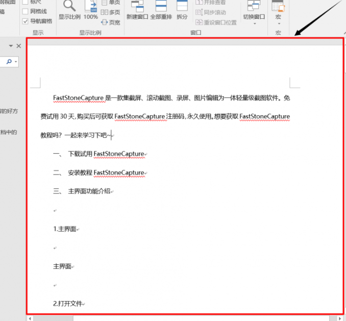Open a 新建窗口 new window

[x=137, y=10]
